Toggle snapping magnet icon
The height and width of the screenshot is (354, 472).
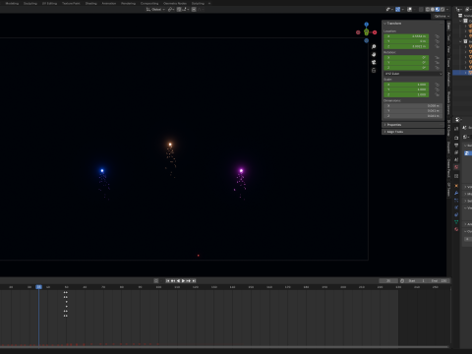point(179,9)
